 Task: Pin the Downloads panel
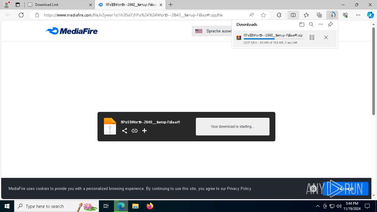tap(330, 24)
